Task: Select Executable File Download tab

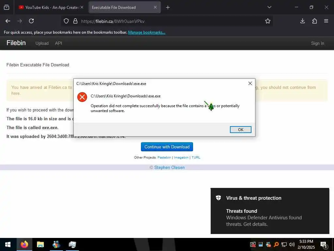Action: click(x=125, y=7)
